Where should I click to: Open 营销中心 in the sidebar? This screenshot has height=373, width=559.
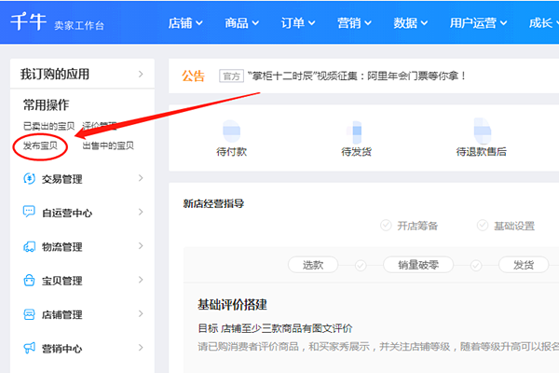click(62, 349)
